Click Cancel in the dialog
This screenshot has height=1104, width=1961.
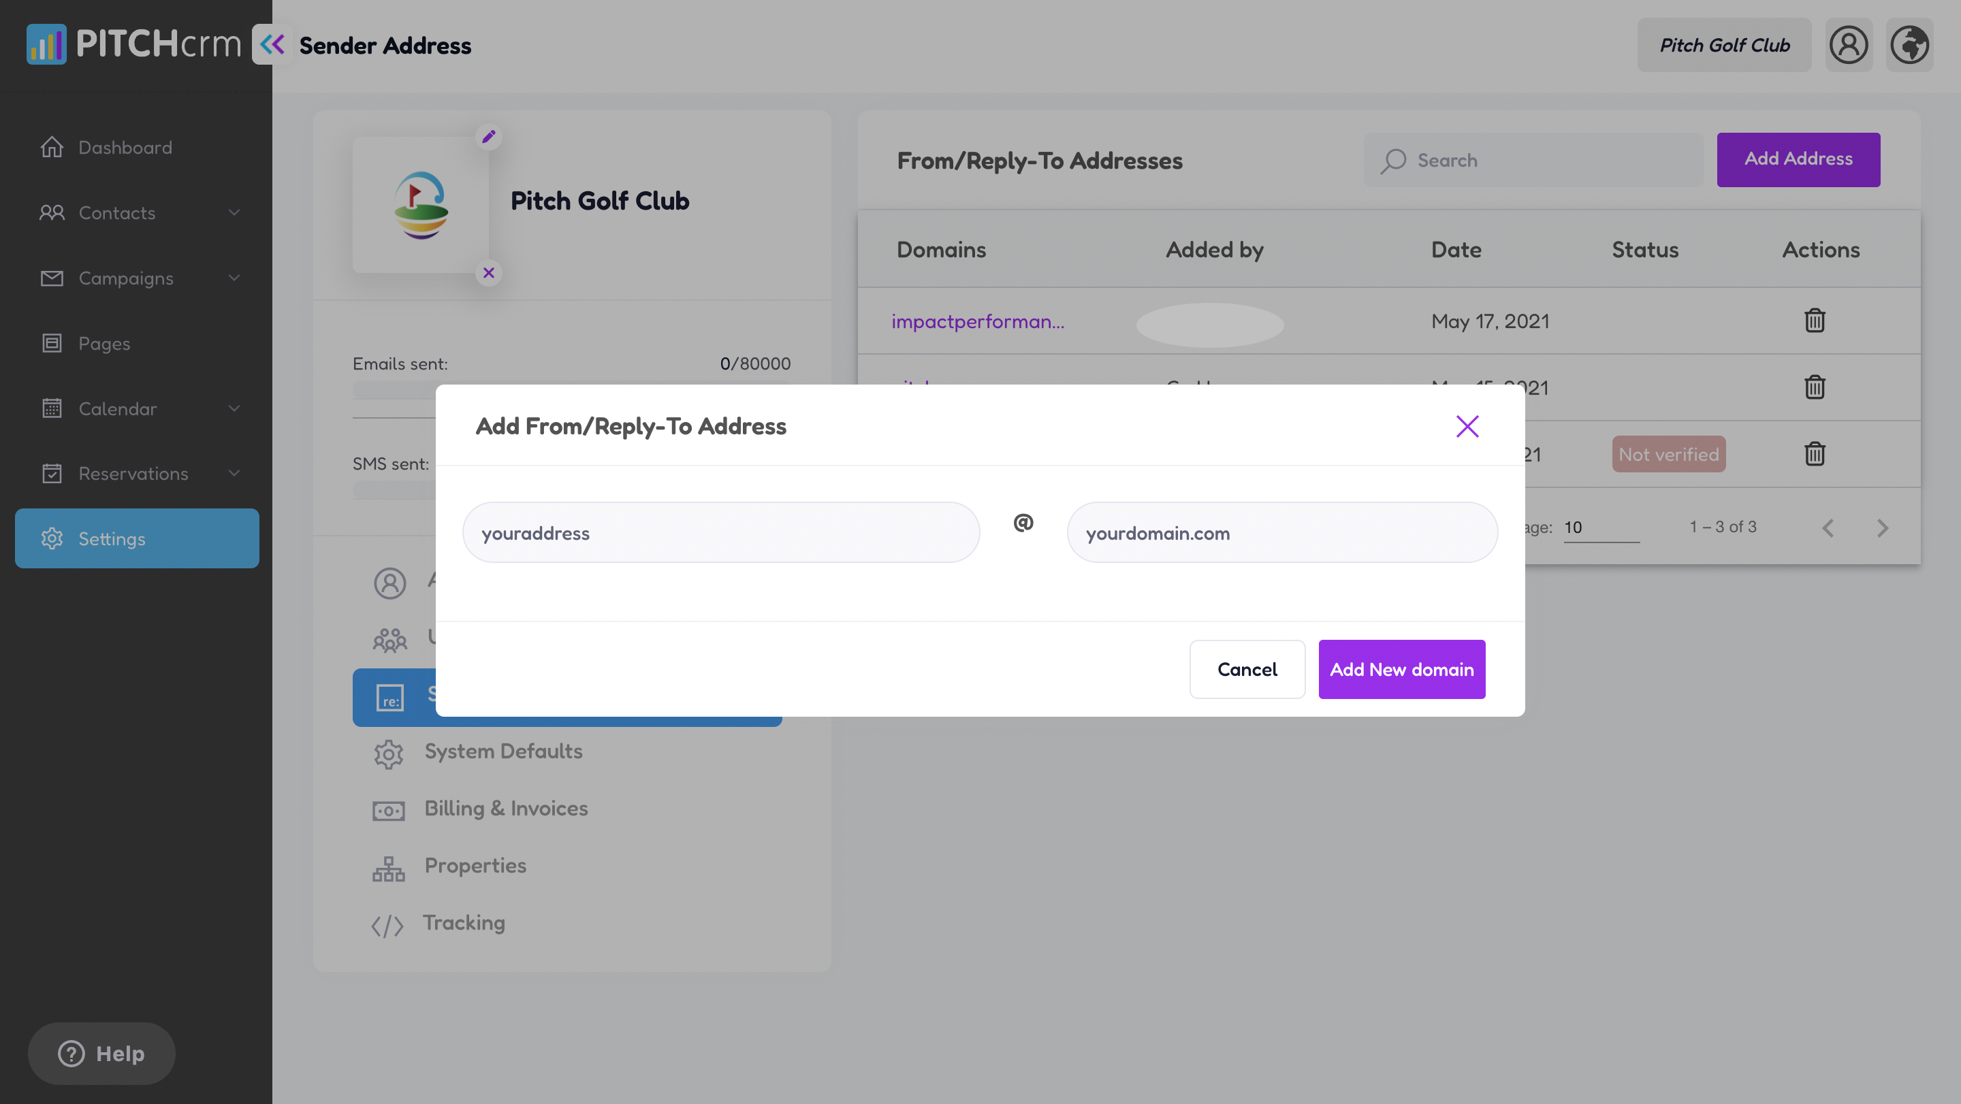(1247, 670)
